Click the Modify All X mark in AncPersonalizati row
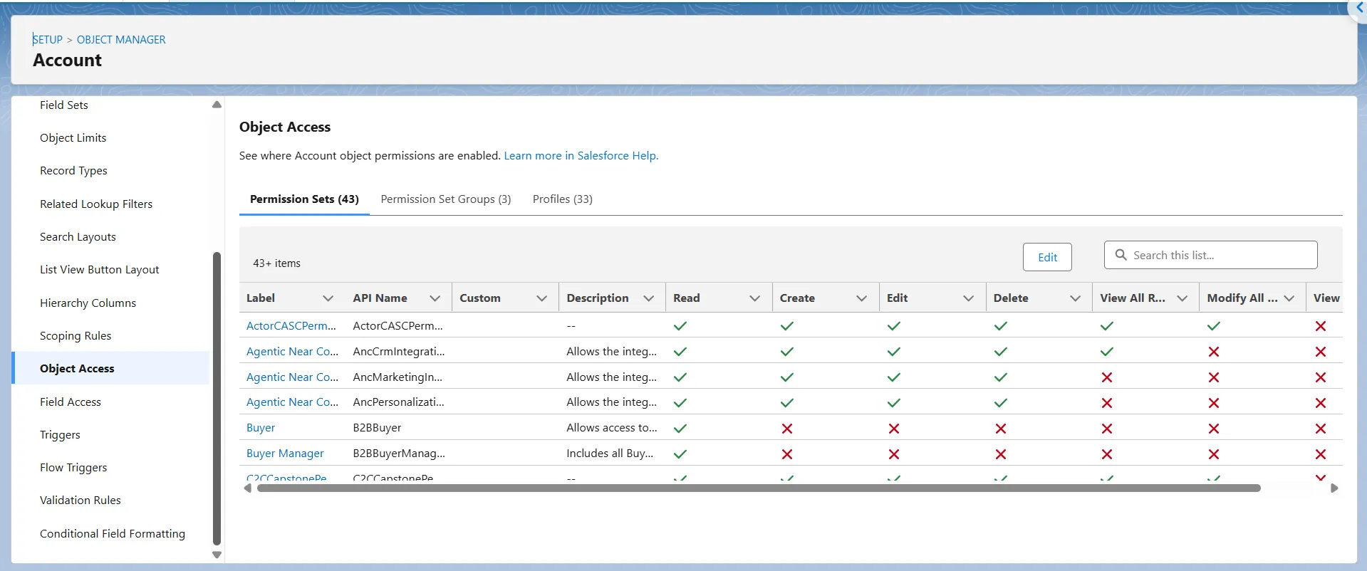Screen dimensions: 1367x571 click(1214, 403)
